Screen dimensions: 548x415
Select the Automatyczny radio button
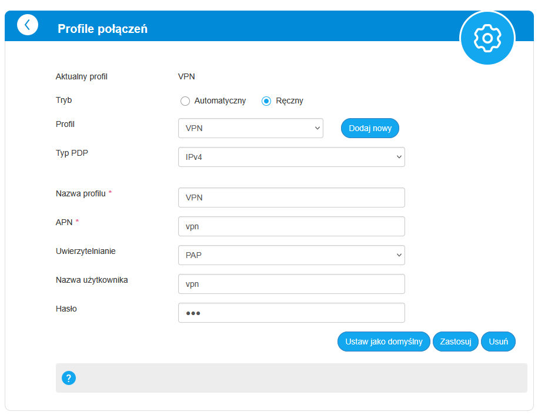click(x=185, y=101)
